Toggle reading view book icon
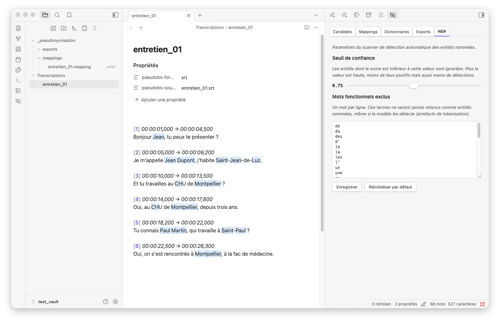The width and height of the screenshot is (500, 322). point(307,28)
